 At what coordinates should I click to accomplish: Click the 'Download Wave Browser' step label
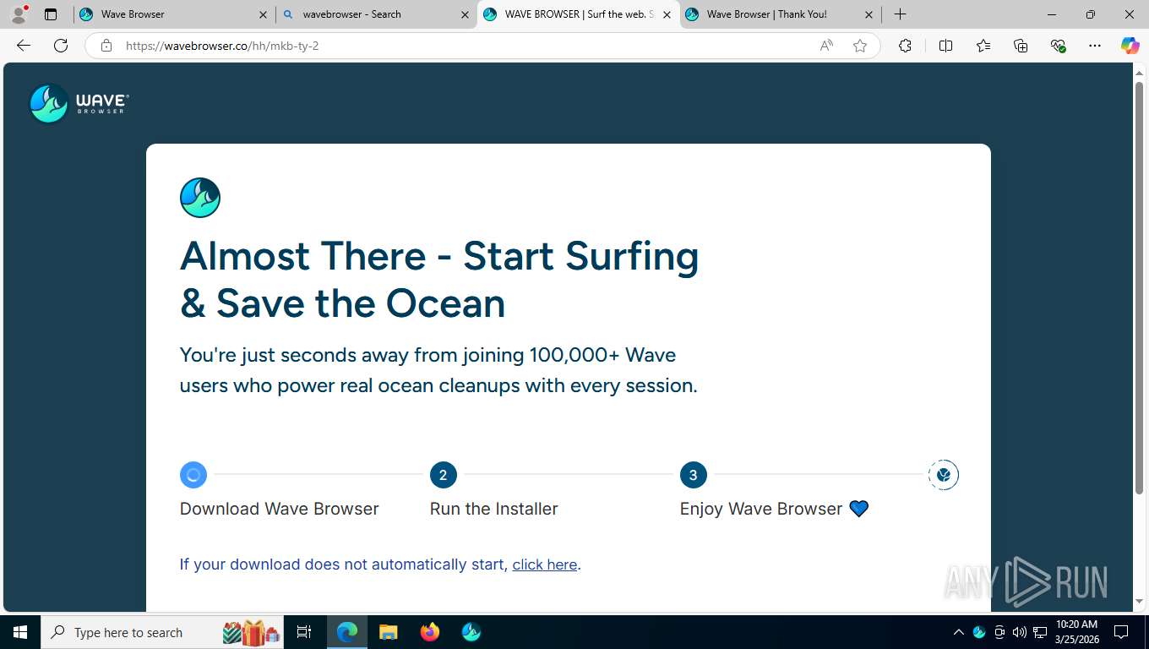click(x=280, y=509)
